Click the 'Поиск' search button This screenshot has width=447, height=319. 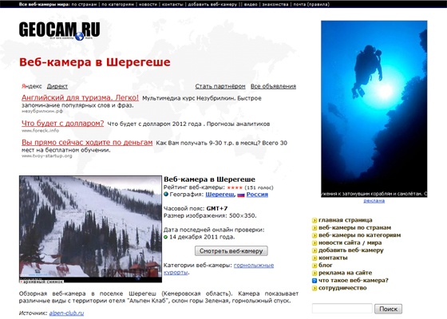point(388,309)
